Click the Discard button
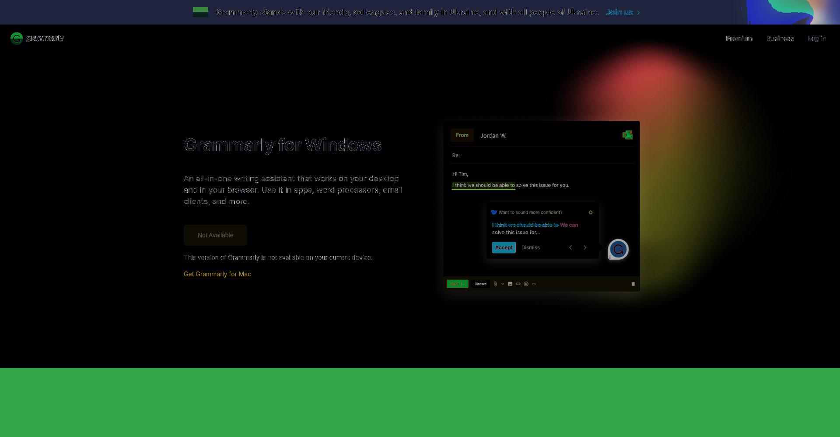The image size is (840, 437). (x=480, y=284)
